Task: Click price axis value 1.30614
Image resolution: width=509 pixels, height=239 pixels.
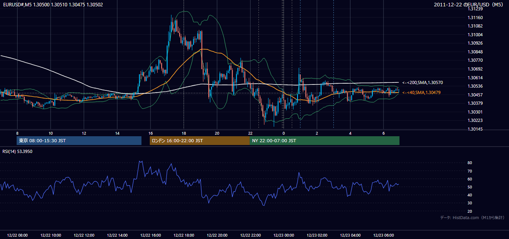Action: click(x=475, y=78)
